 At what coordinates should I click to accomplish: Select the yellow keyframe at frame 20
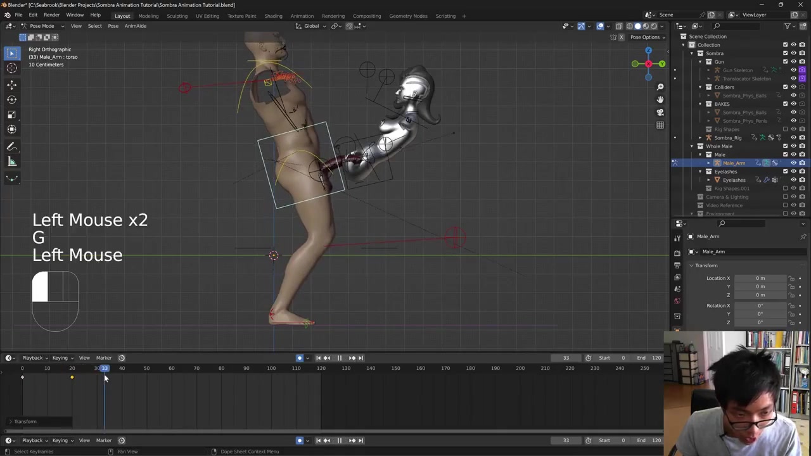72,377
